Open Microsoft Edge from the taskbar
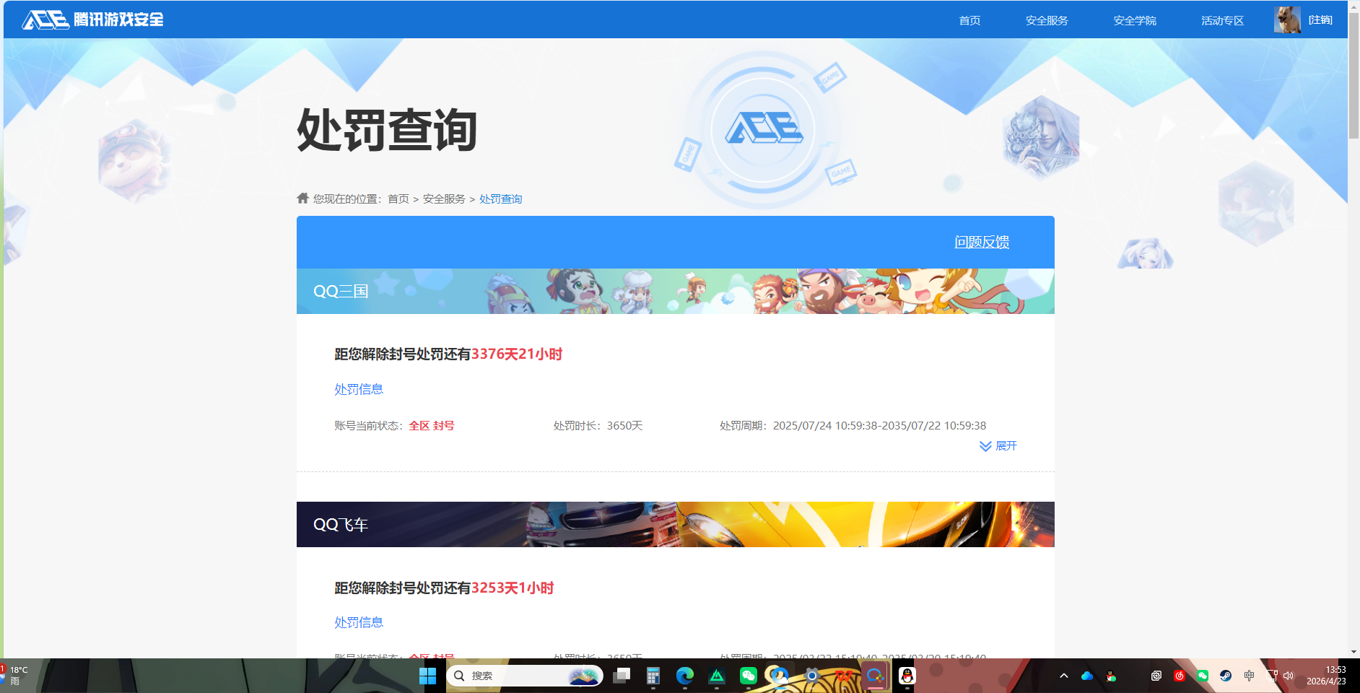Image resolution: width=1360 pixels, height=693 pixels. coord(684,676)
